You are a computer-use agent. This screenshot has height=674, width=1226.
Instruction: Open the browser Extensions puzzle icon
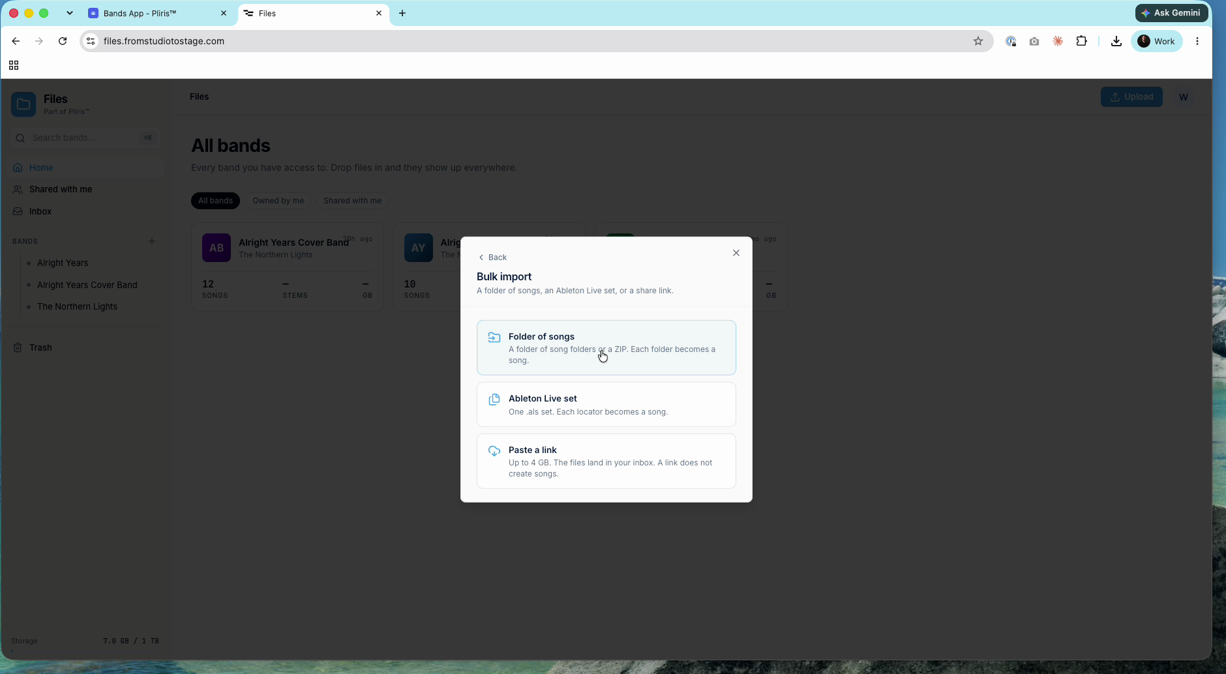click(1081, 41)
